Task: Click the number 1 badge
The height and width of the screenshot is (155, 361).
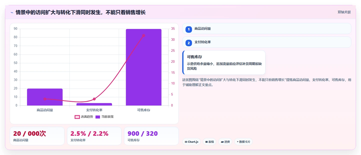Action: [x=189, y=29]
